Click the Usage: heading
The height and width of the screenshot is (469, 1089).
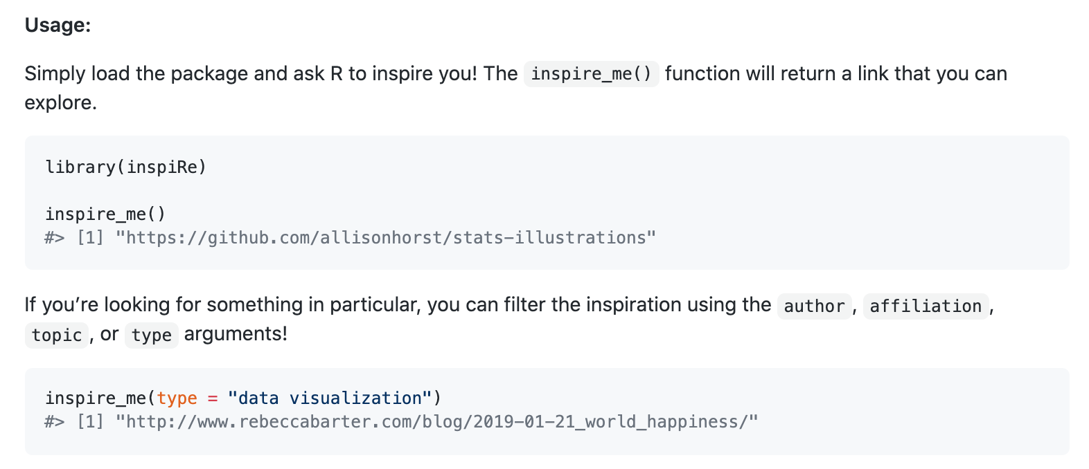pyautogui.click(x=57, y=25)
